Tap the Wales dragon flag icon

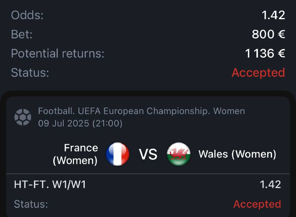click(179, 154)
